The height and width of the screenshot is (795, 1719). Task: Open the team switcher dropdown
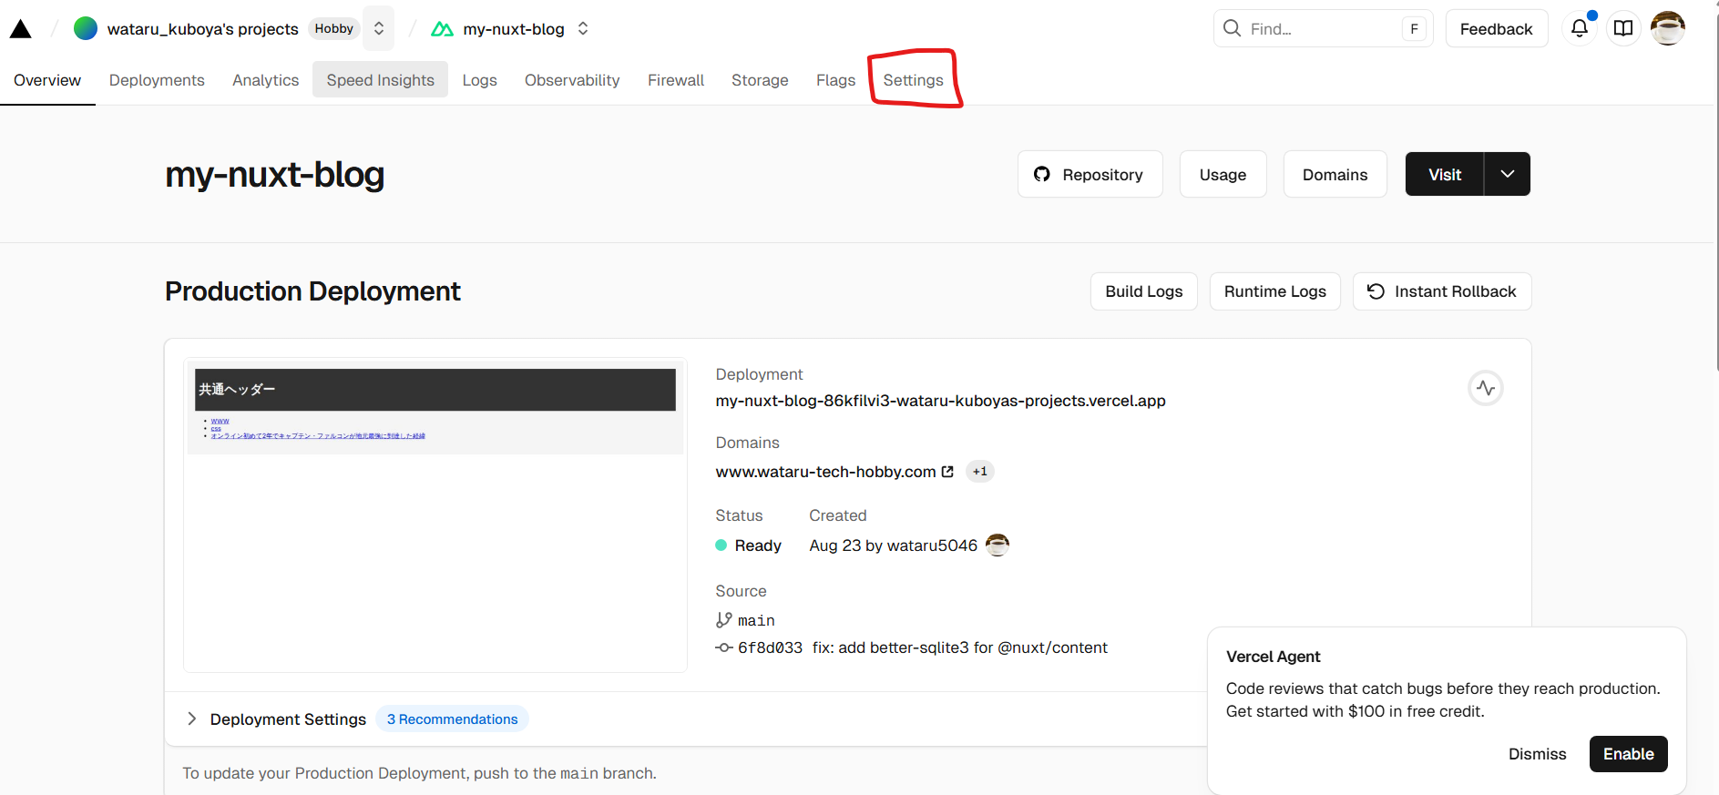[x=379, y=28]
